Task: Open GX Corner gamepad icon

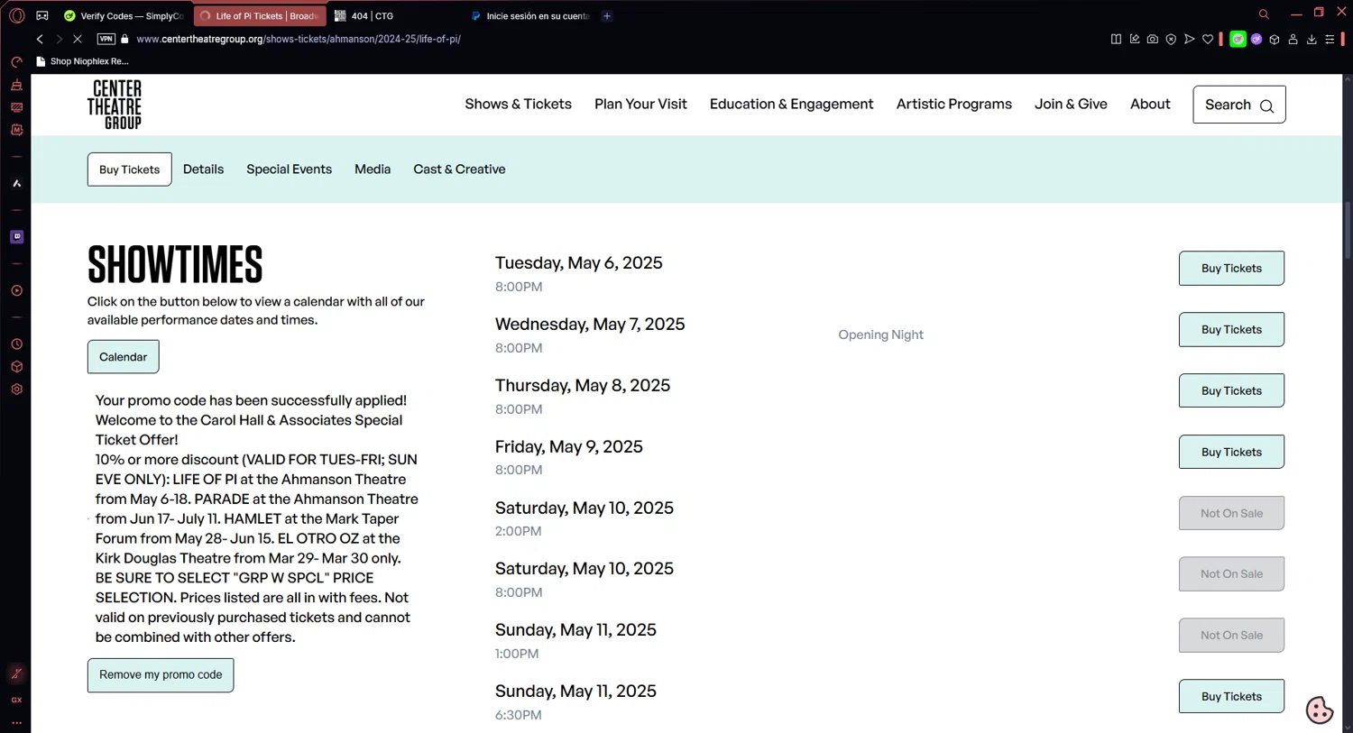Action: (42, 15)
